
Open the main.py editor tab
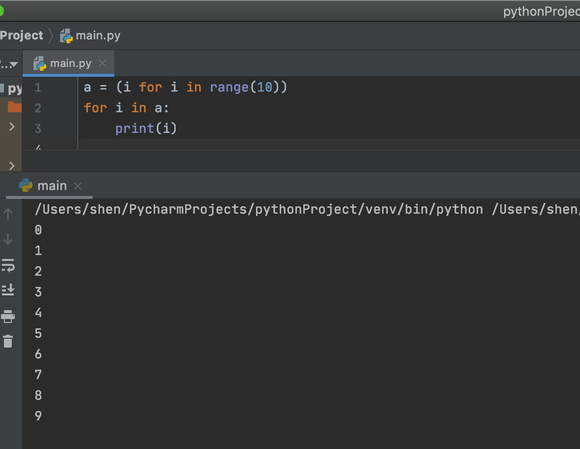coord(68,64)
